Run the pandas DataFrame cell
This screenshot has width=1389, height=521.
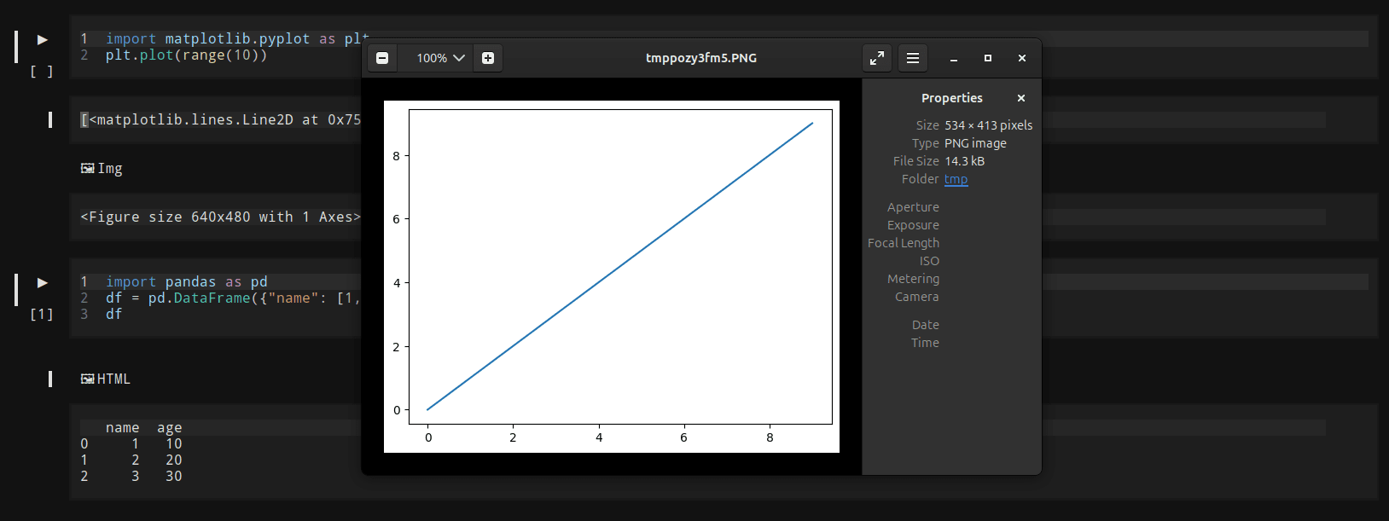coord(42,282)
